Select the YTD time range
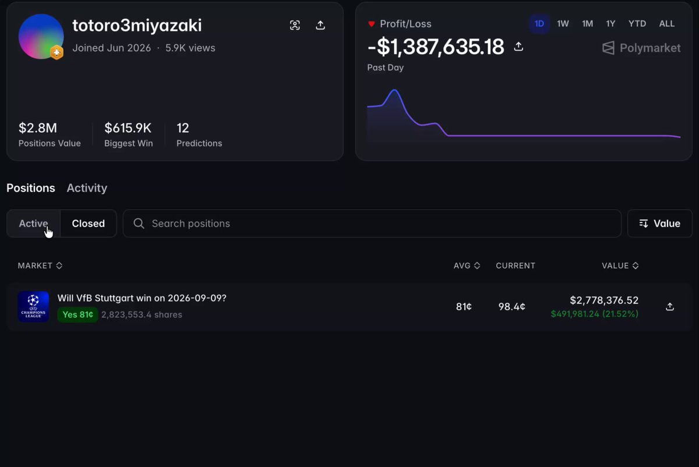The image size is (699, 467). pos(637,24)
